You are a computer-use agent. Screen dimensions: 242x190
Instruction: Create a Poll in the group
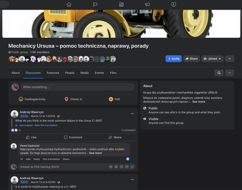pyautogui.click(x=114, y=99)
